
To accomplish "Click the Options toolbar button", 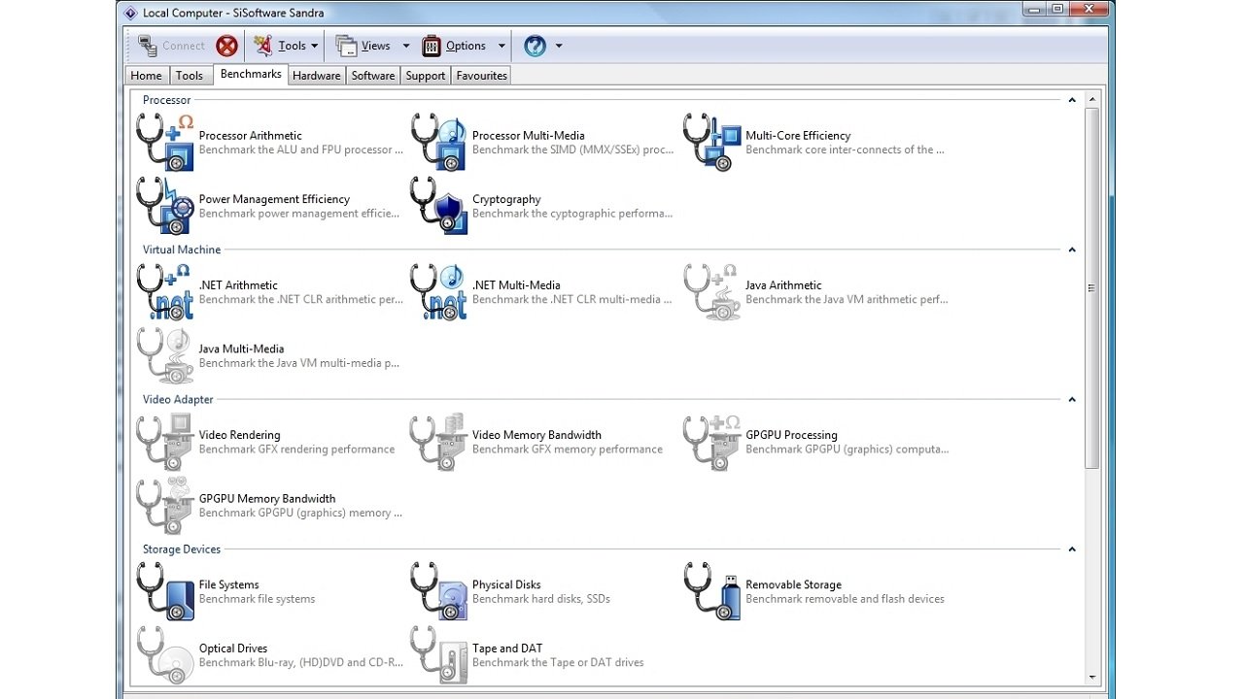I will coord(455,46).
